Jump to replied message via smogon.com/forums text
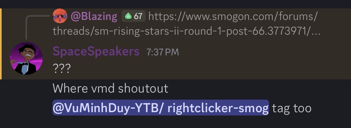 (x=233, y=17)
